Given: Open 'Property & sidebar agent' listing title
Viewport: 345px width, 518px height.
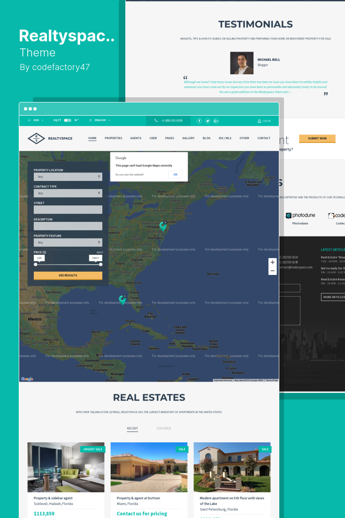Looking at the screenshot, I should [53, 498].
